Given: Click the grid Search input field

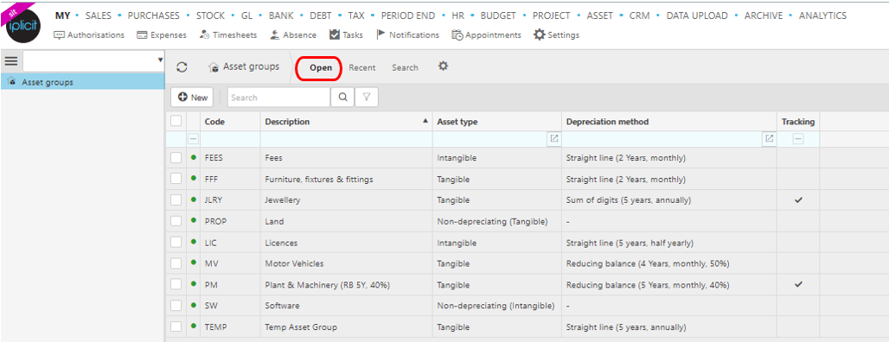Looking at the screenshot, I should click(278, 98).
